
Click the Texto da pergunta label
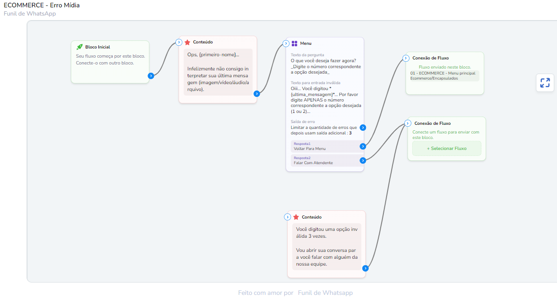[307, 55]
